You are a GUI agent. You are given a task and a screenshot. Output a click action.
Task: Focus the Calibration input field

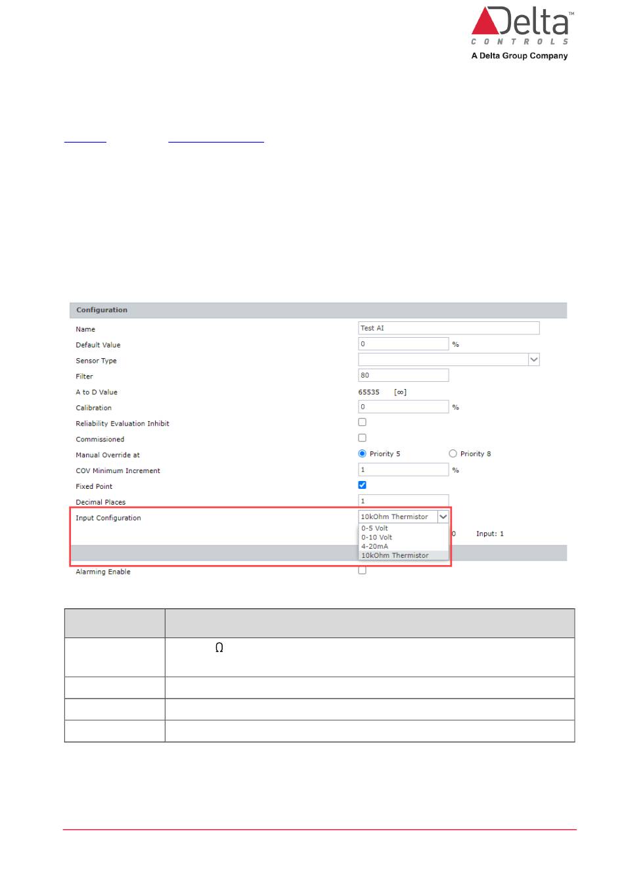(403, 407)
